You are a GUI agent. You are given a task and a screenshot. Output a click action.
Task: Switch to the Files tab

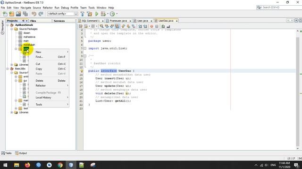tap(33, 21)
